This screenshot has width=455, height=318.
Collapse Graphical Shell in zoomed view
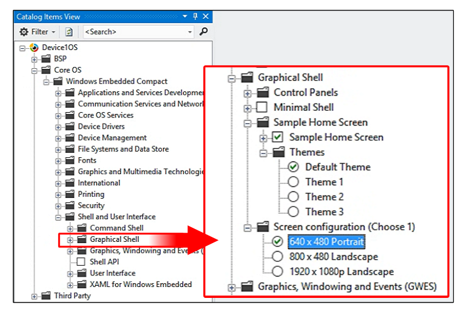coord(231,79)
